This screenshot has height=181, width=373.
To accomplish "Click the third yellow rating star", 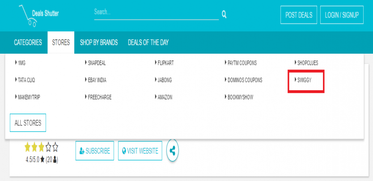I will [42, 147].
